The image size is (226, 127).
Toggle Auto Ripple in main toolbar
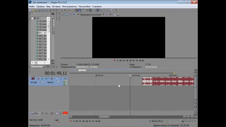83,10
